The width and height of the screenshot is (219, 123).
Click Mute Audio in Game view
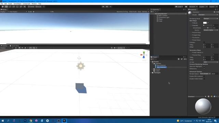pyautogui.click(x=133, y=12)
